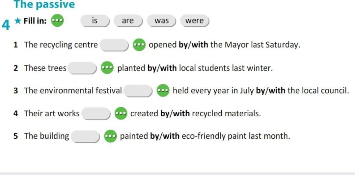Click the green dots icon beside Fill in
The image size is (355, 175).
(x=57, y=21)
